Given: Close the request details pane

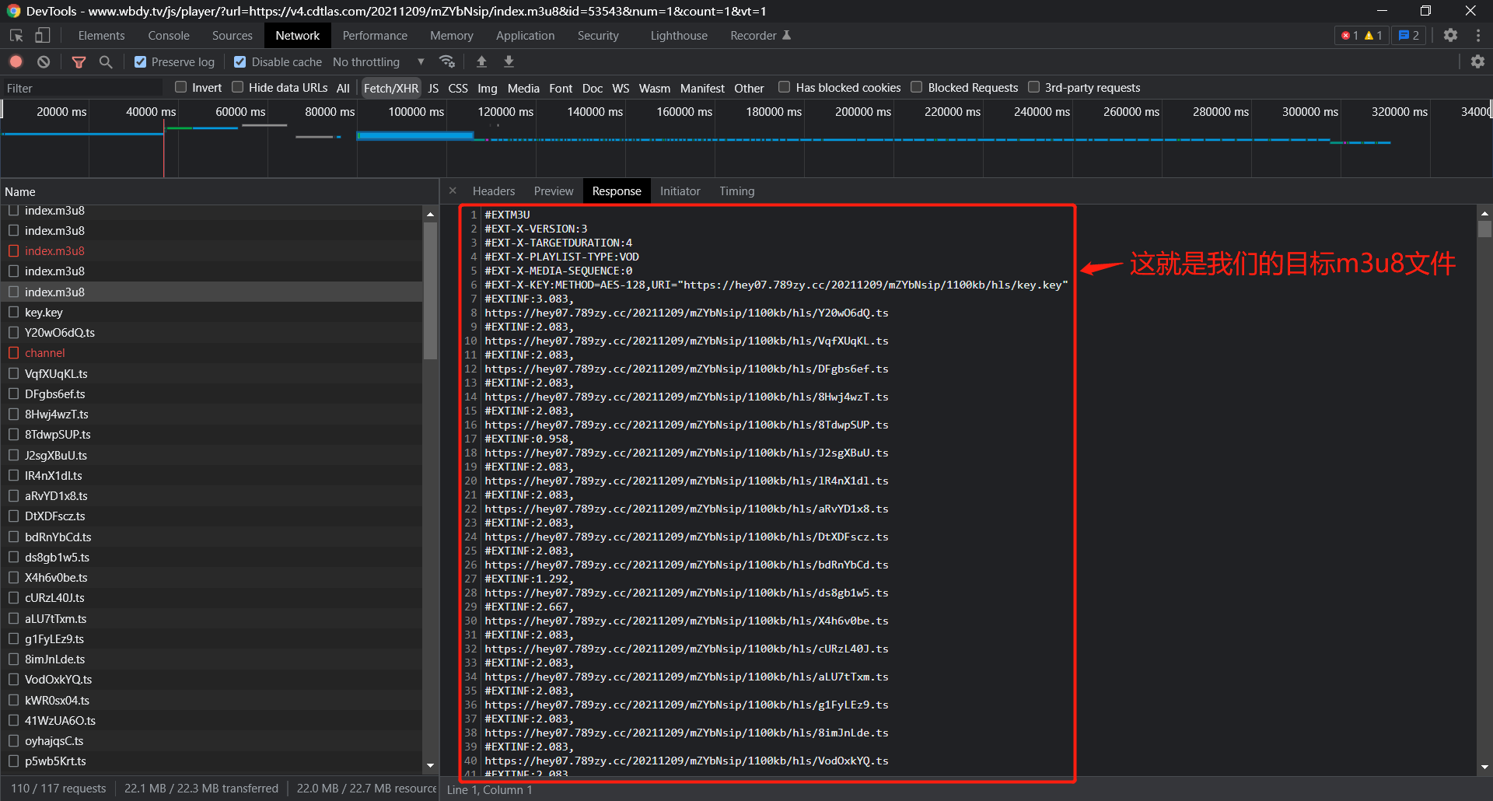Looking at the screenshot, I should [x=453, y=191].
